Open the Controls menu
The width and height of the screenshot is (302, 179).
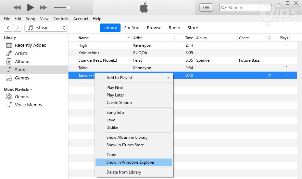tap(61, 19)
